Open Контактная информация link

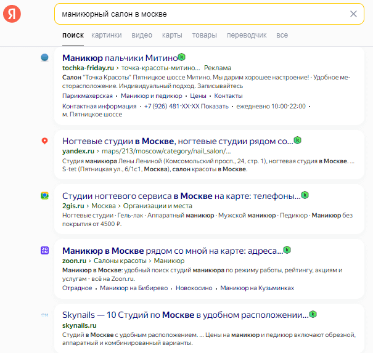99,106
